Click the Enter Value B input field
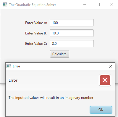This screenshot has height=117, width=118. (x=72, y=33)
